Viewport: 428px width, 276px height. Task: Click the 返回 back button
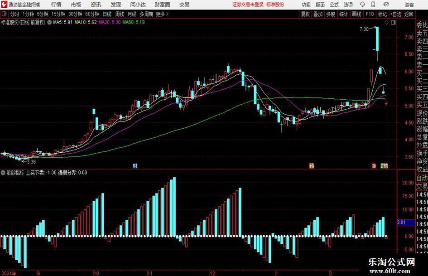pyautogui.click(x=409, y=14)
